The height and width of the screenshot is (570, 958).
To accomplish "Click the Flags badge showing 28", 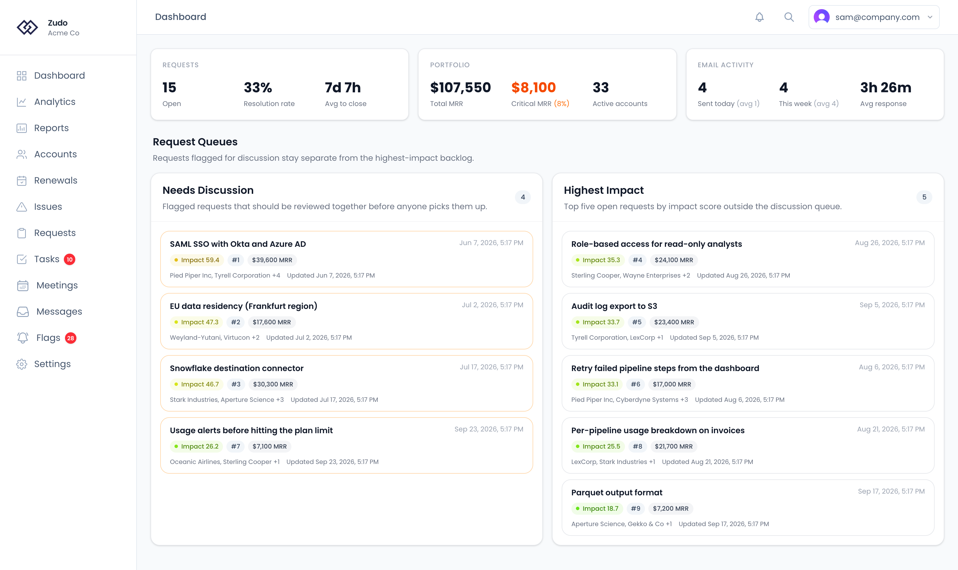I will 71,338.
